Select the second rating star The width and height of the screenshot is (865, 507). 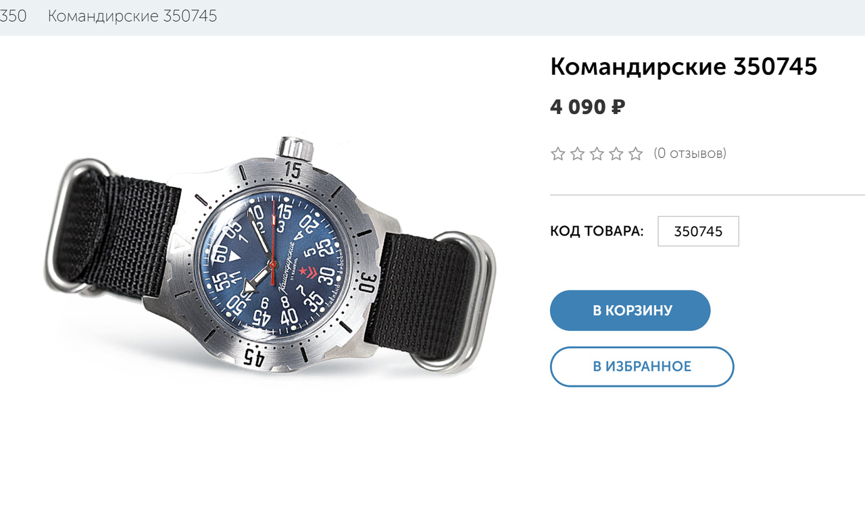coord(577,154)
